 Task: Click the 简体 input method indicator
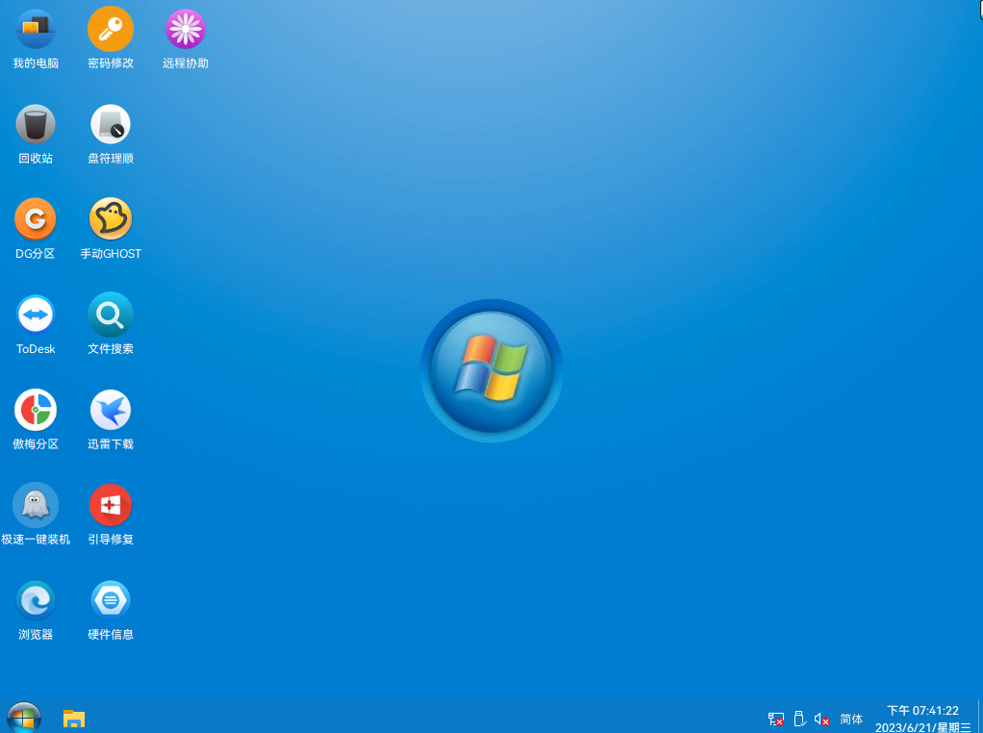(x=851, y=720)
